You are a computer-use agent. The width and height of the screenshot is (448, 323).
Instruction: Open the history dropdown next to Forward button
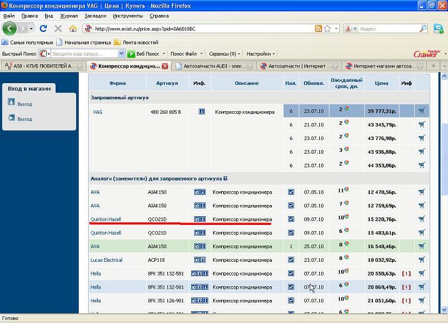pos(31,29)
